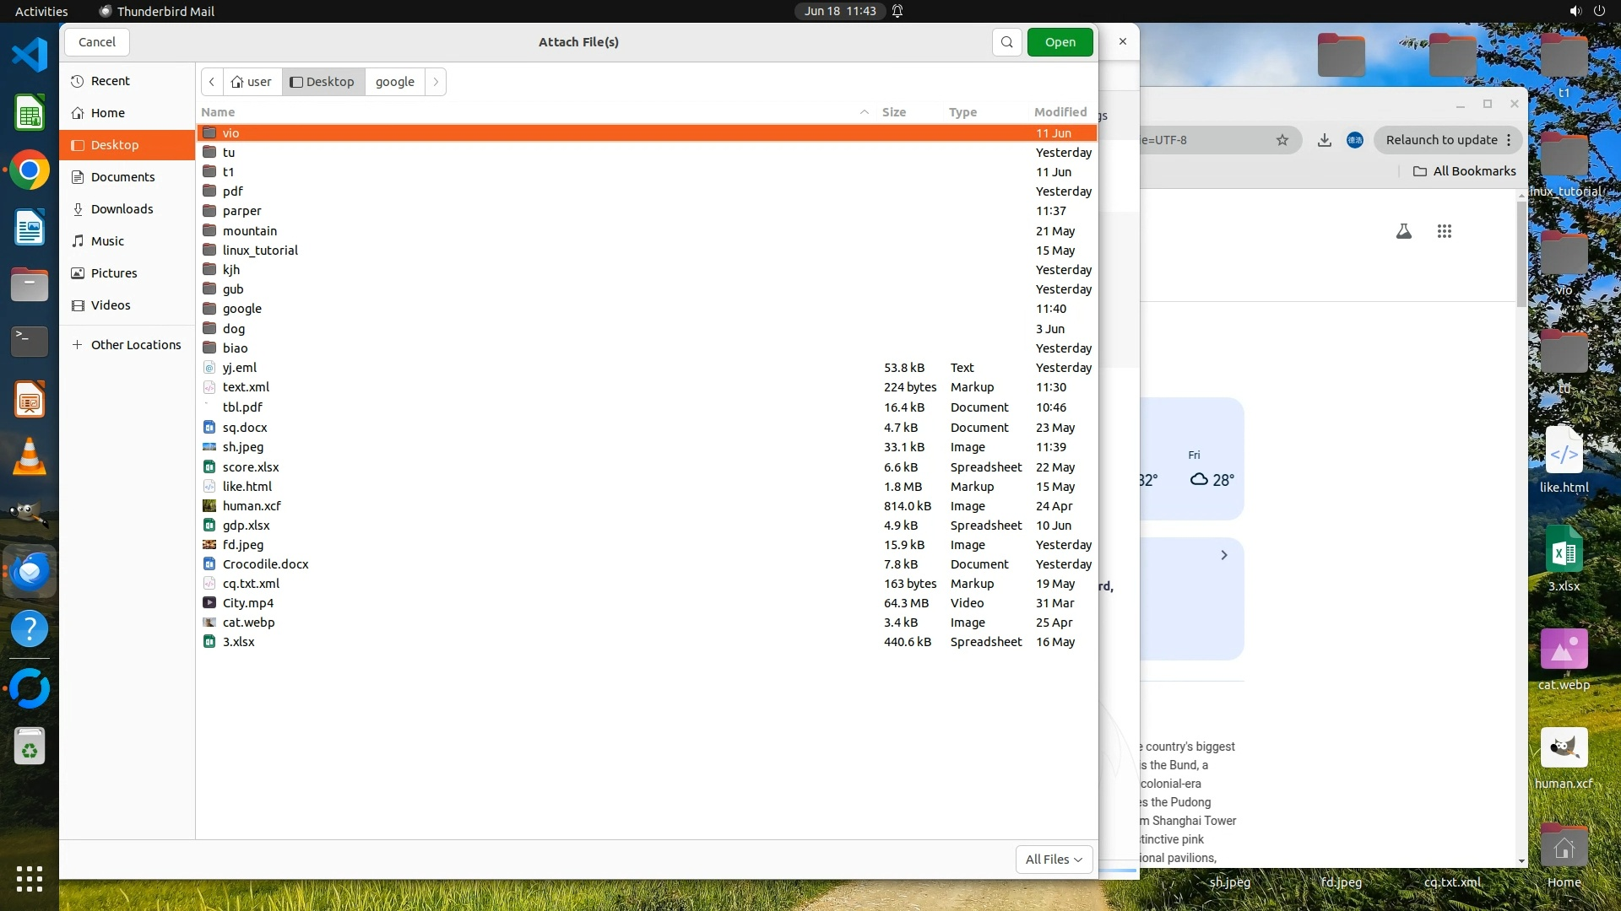Image resolution: width=1621 pixels, height=911 pixels.
Task: Open the Thunderbird icon in the dock
Action: (30, 572)
